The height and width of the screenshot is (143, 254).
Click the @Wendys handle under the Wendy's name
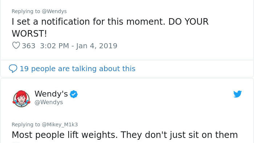point(49,102)
